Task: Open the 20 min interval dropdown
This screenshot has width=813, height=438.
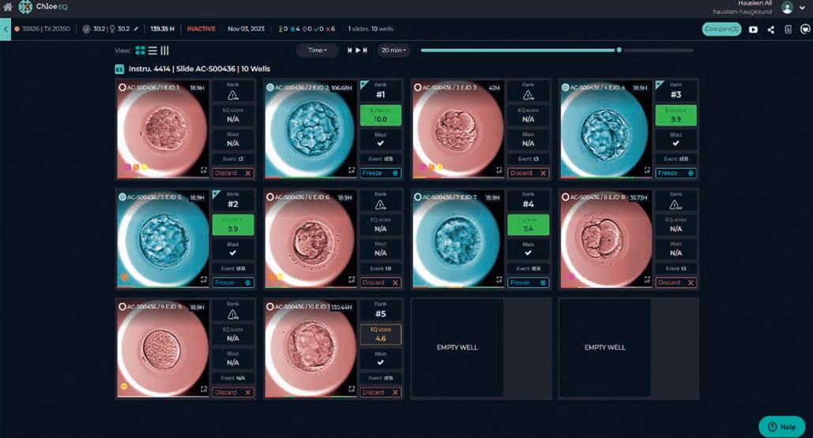Action: [393, 51]
